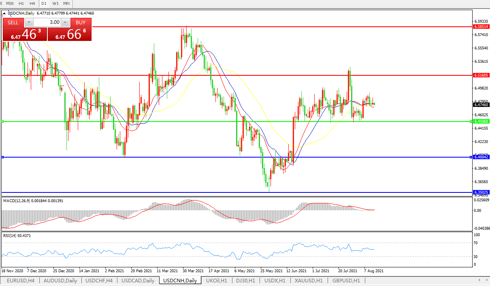Decrease lot volume with down arrow

29,22
